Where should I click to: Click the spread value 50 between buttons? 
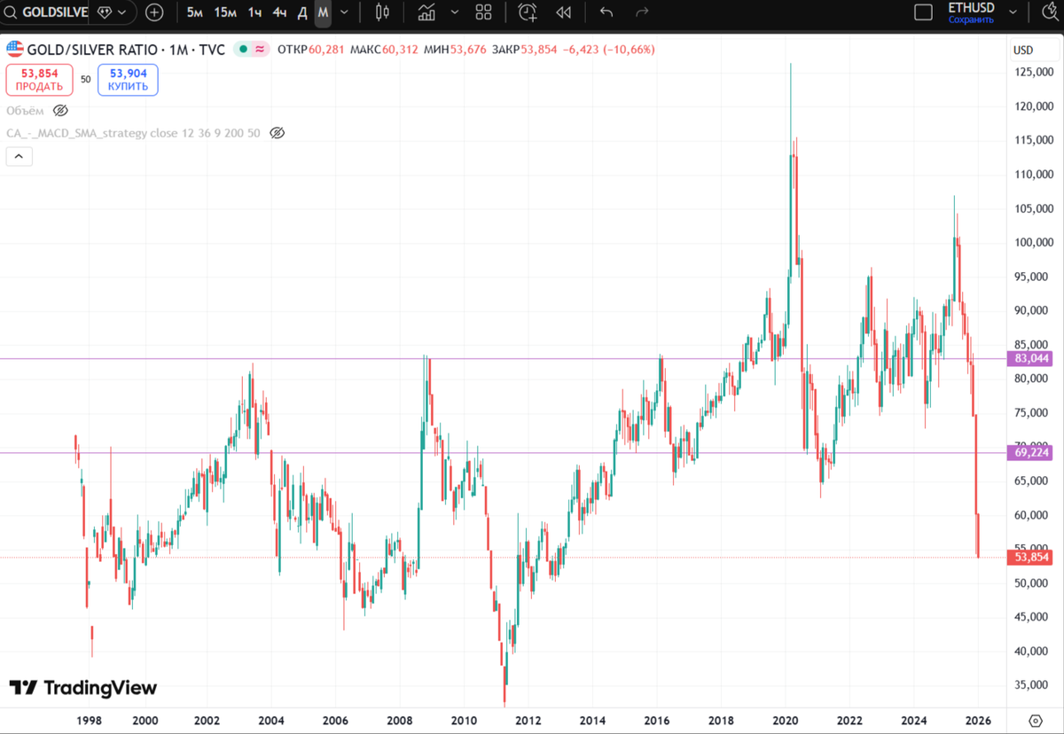coord(86,79)
